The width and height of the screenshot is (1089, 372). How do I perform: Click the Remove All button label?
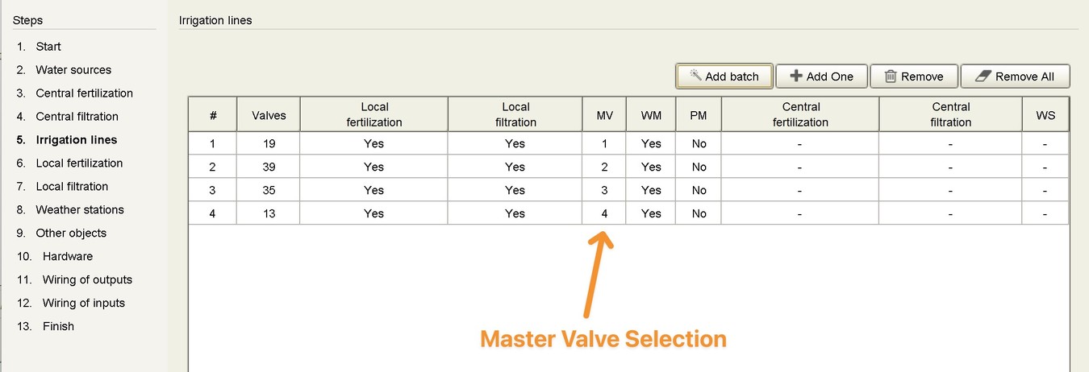[1024, 76]
